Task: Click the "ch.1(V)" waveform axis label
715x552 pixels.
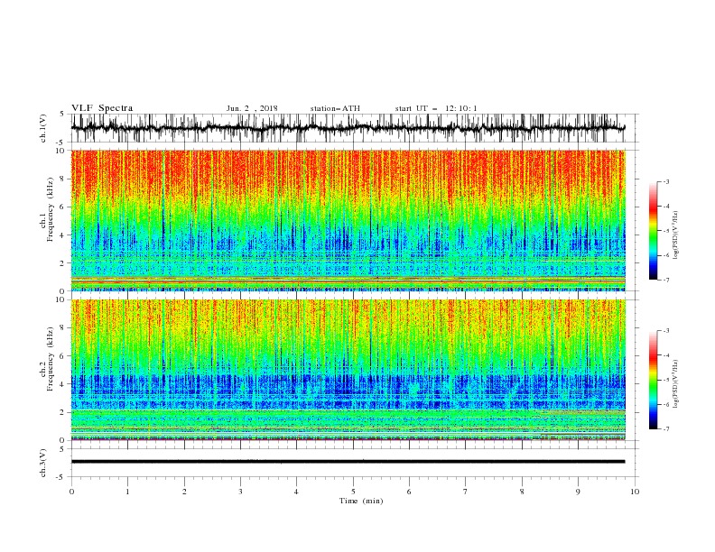Action: click(43, 128)
